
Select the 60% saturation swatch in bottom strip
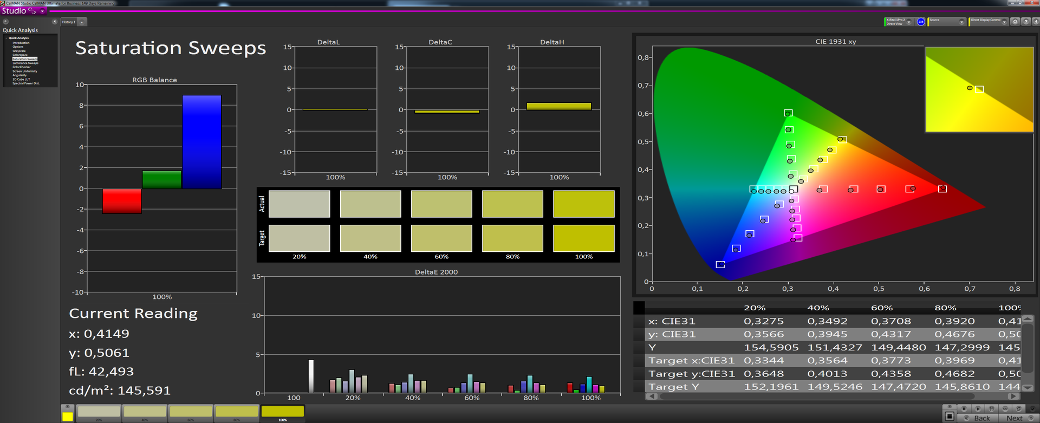(x=191, y=413)
